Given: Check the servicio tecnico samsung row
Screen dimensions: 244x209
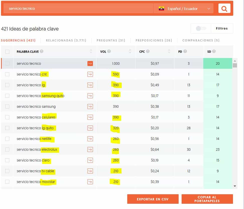Looking at the screenshot, I should 7,106.
